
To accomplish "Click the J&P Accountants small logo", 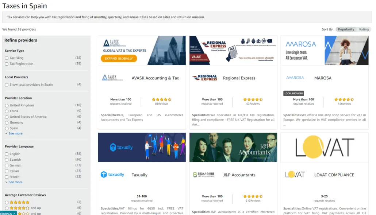I will [204, 175].
